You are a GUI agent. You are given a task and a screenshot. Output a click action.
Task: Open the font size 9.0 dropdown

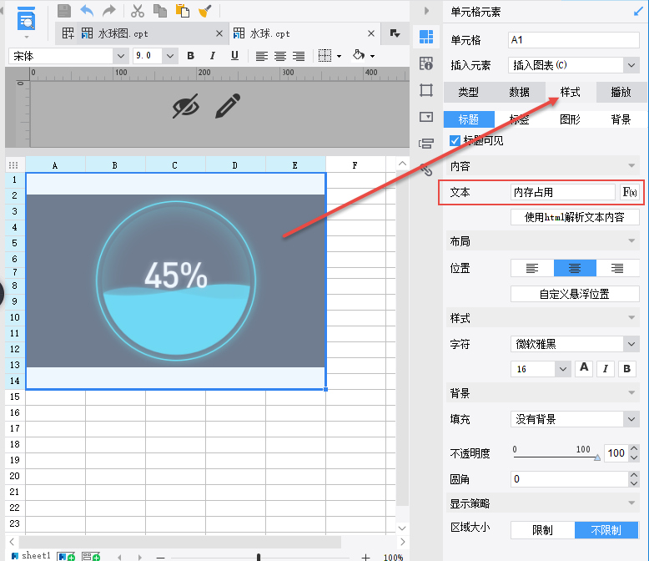click(x=169, y=56)
